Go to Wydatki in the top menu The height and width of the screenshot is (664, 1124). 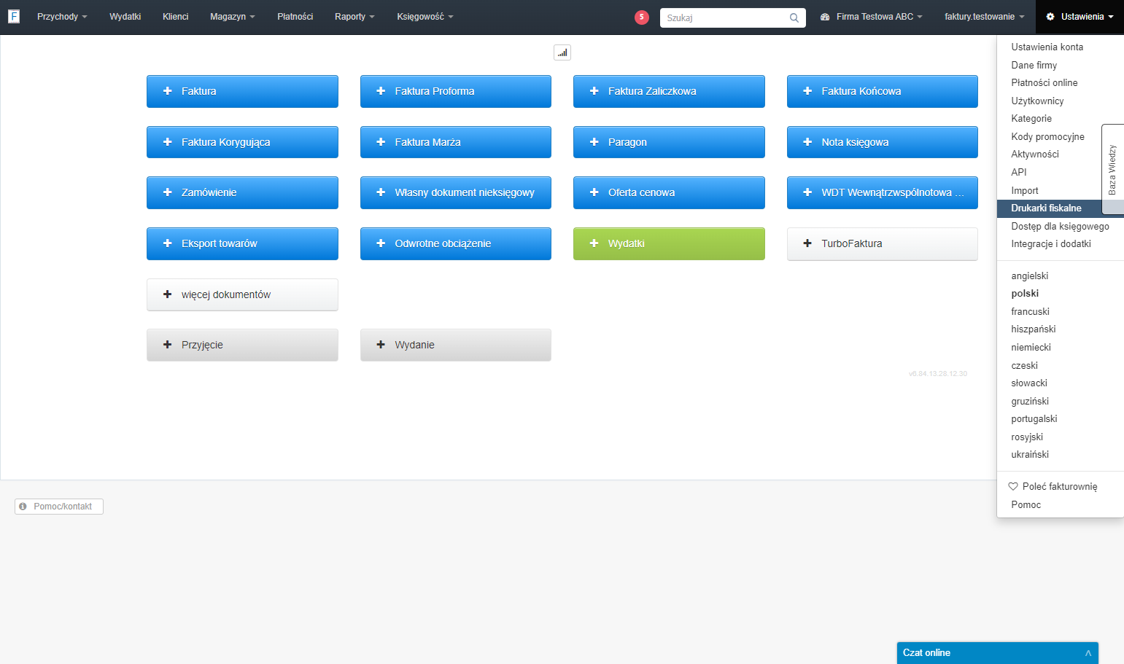point(125,17)
